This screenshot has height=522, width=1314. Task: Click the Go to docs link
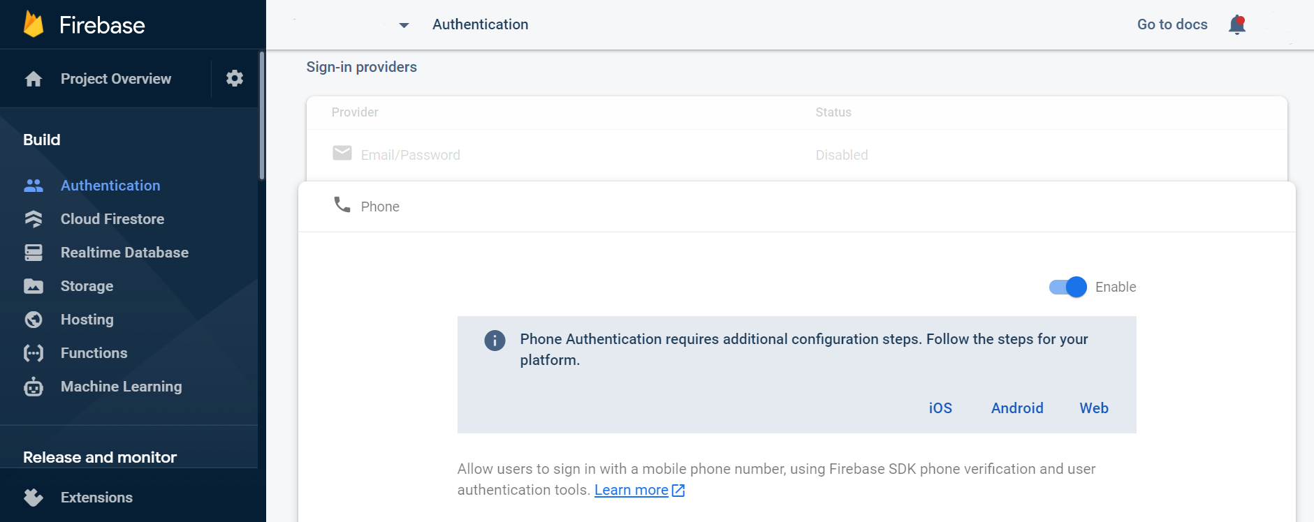(1172, 24)
